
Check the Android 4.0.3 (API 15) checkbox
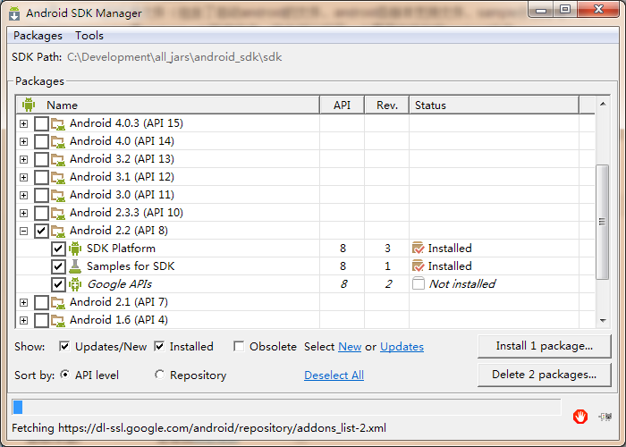click(x=41, y=123)
